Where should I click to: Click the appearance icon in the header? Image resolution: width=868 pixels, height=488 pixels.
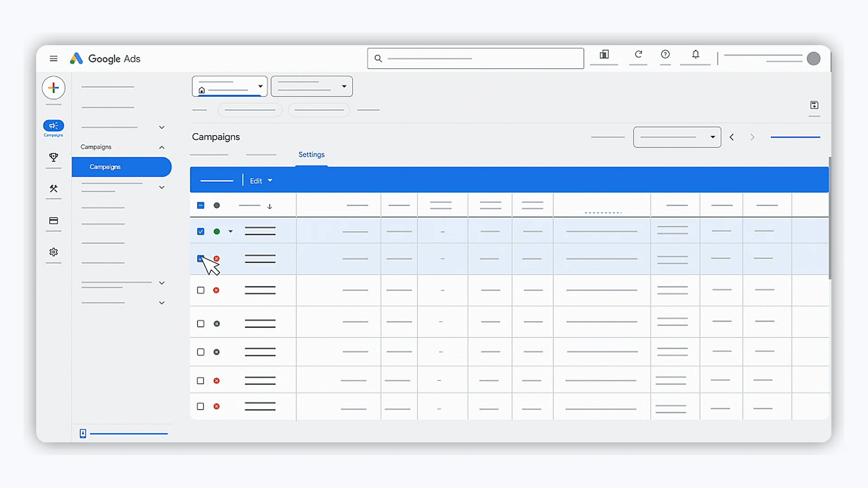[604, 55]
